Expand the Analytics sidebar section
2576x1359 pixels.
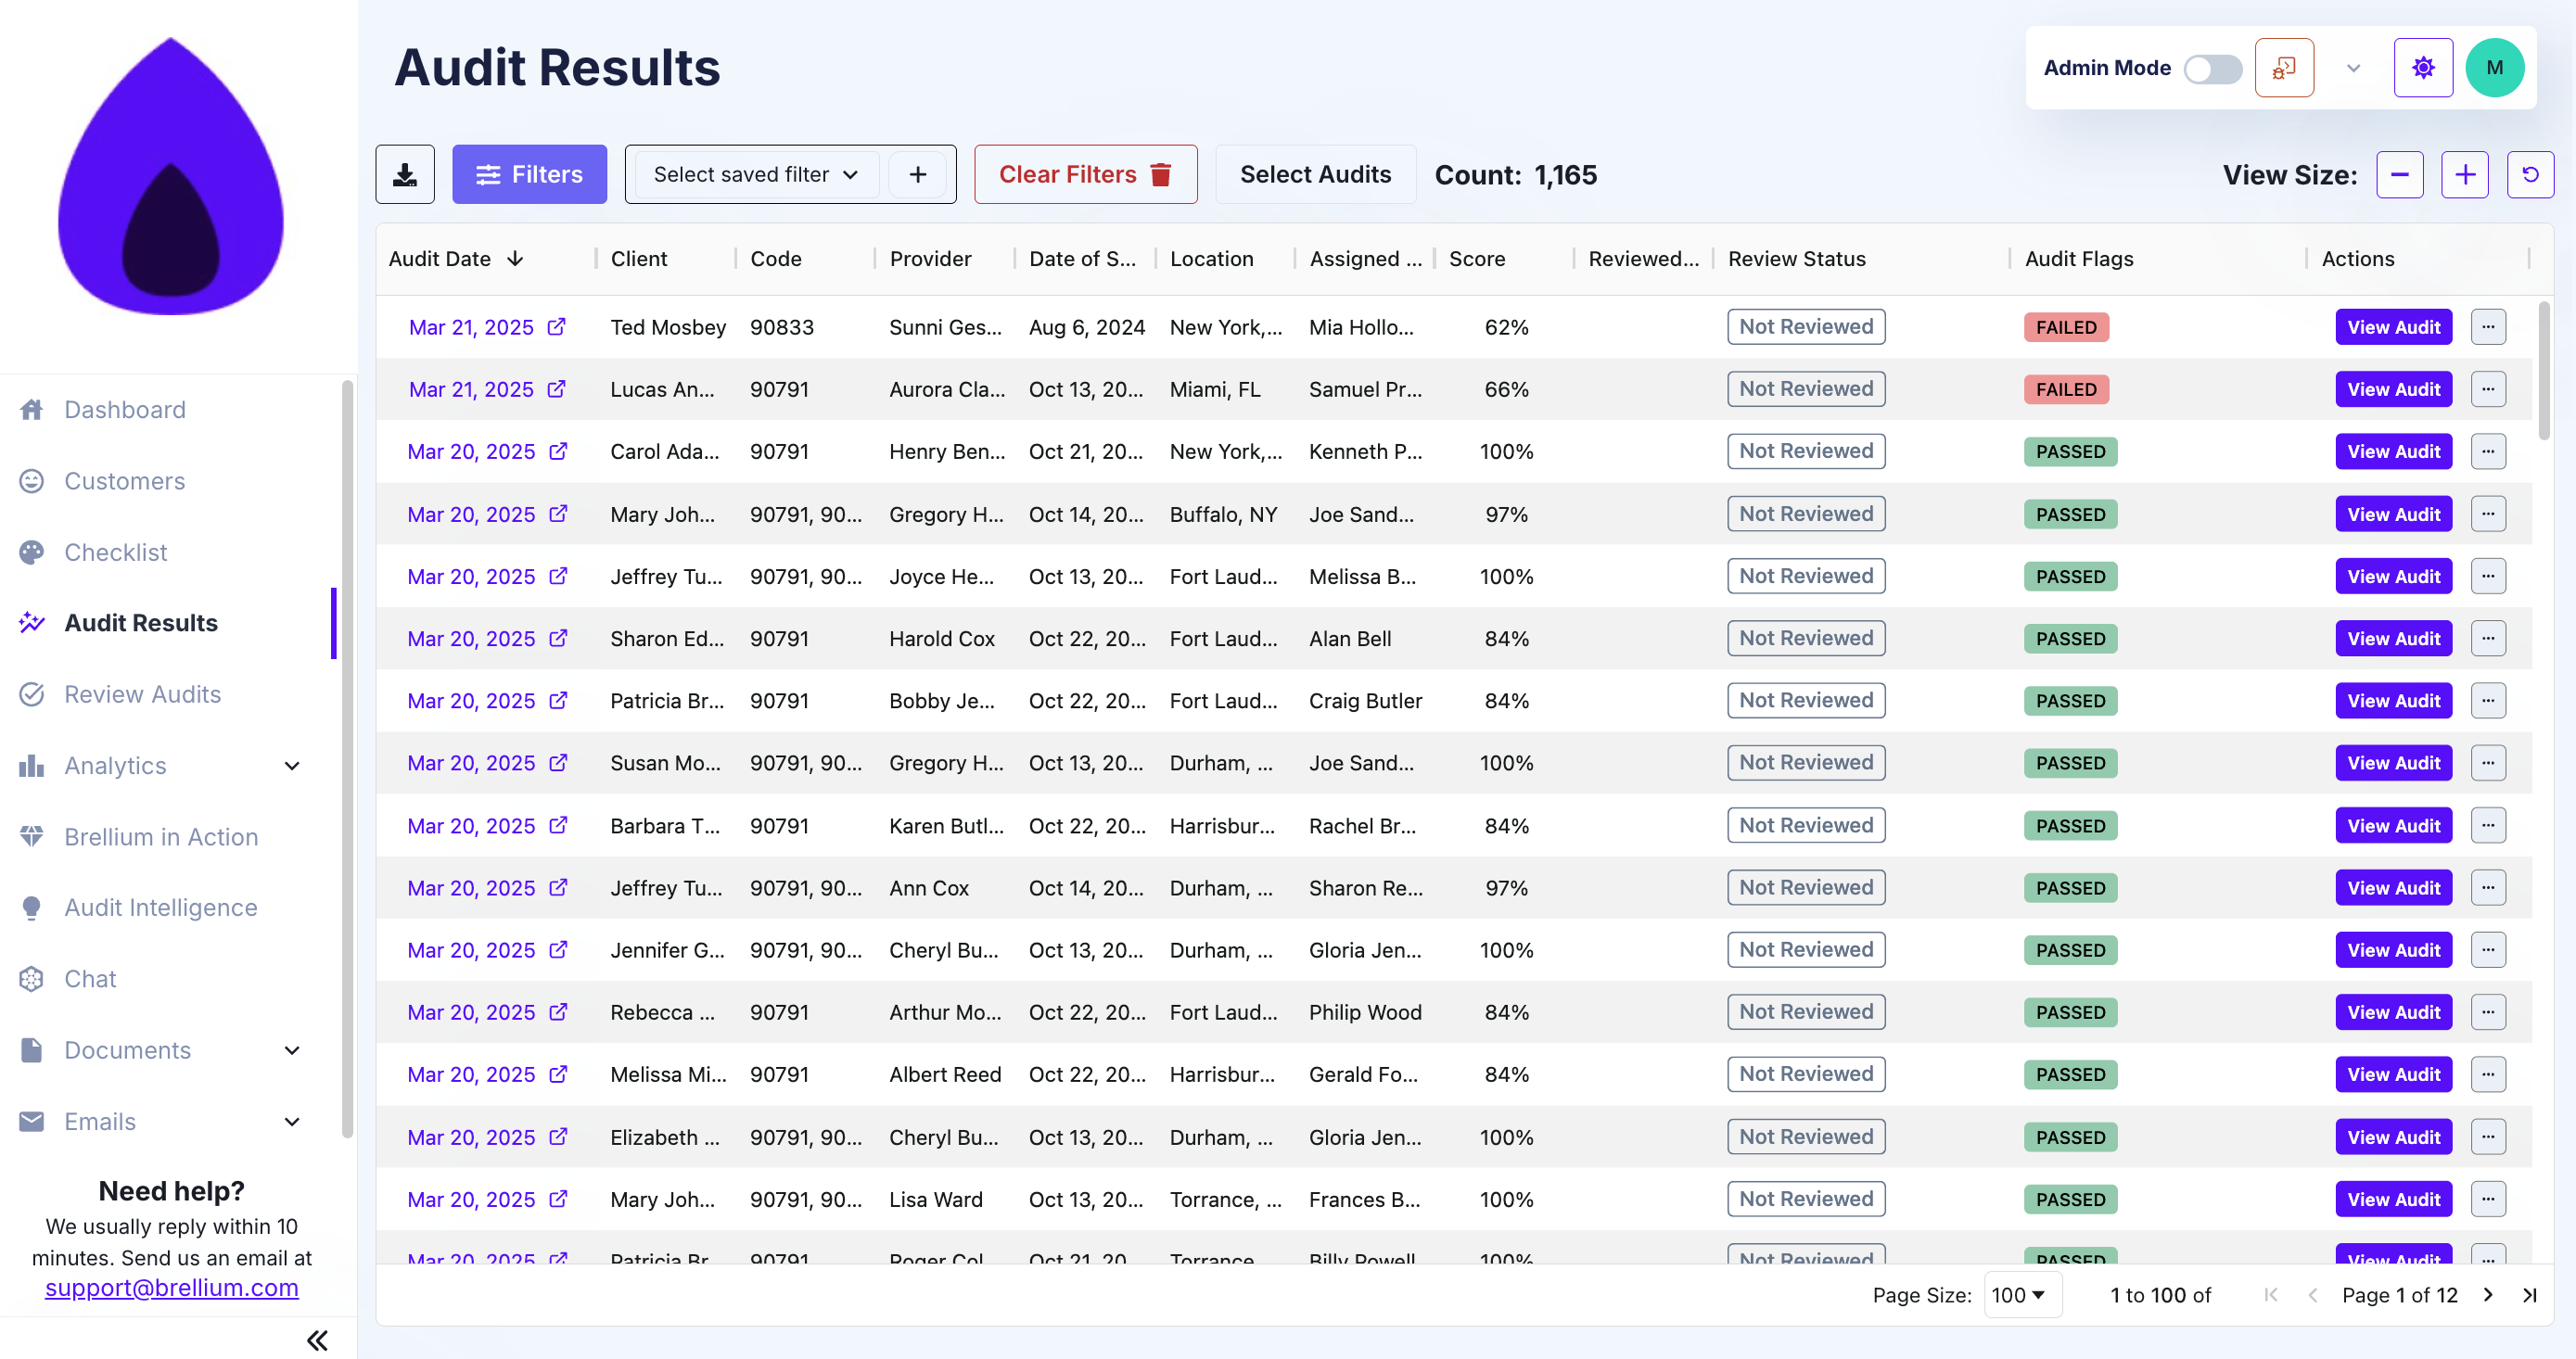coord(291,765)
